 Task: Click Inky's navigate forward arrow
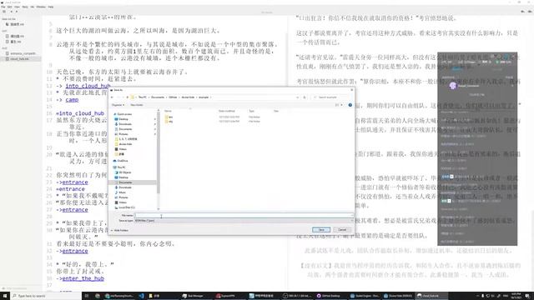[17, 12]
